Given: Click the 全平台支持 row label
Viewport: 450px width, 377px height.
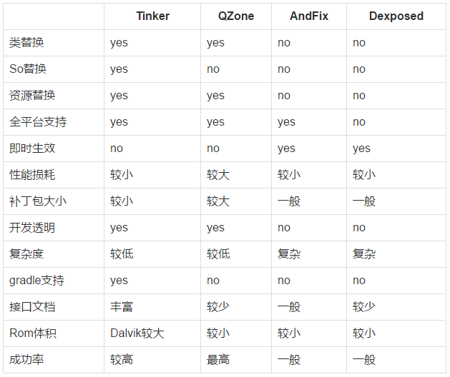Looking at the screenshot, I should 38,122.
